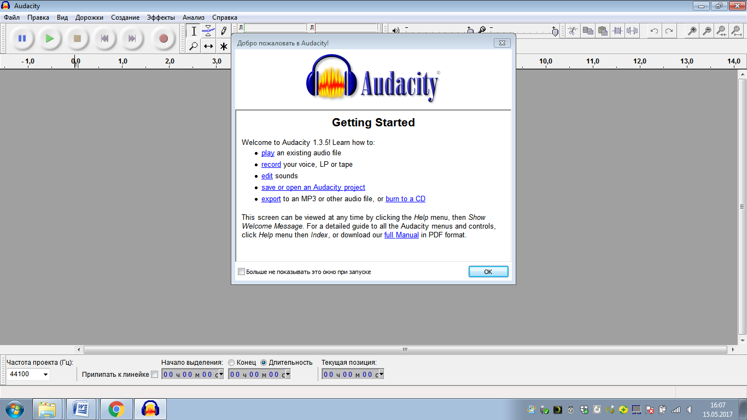
Task: Open the 'full Manual' link
Action: [401, 235]
